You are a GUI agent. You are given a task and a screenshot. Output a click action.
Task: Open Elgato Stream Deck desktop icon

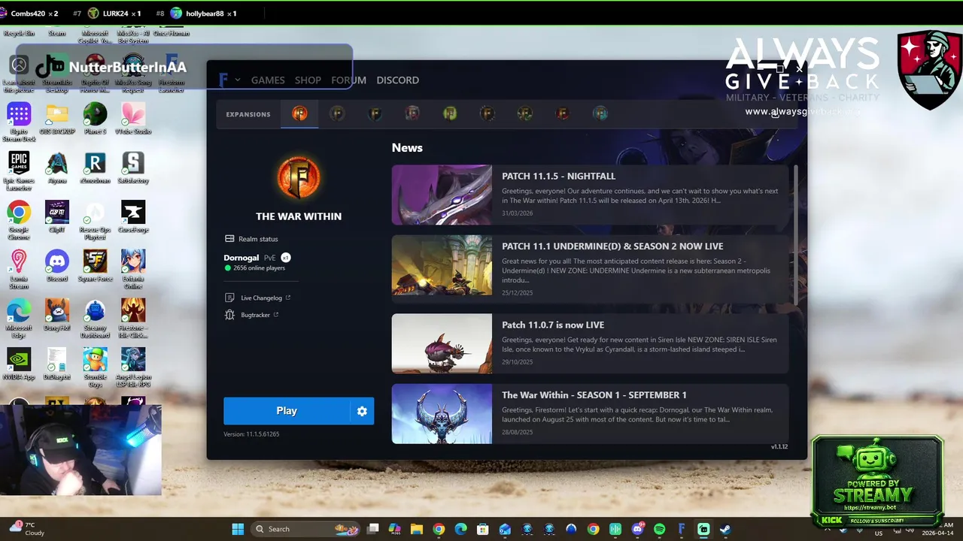[19, 122]
